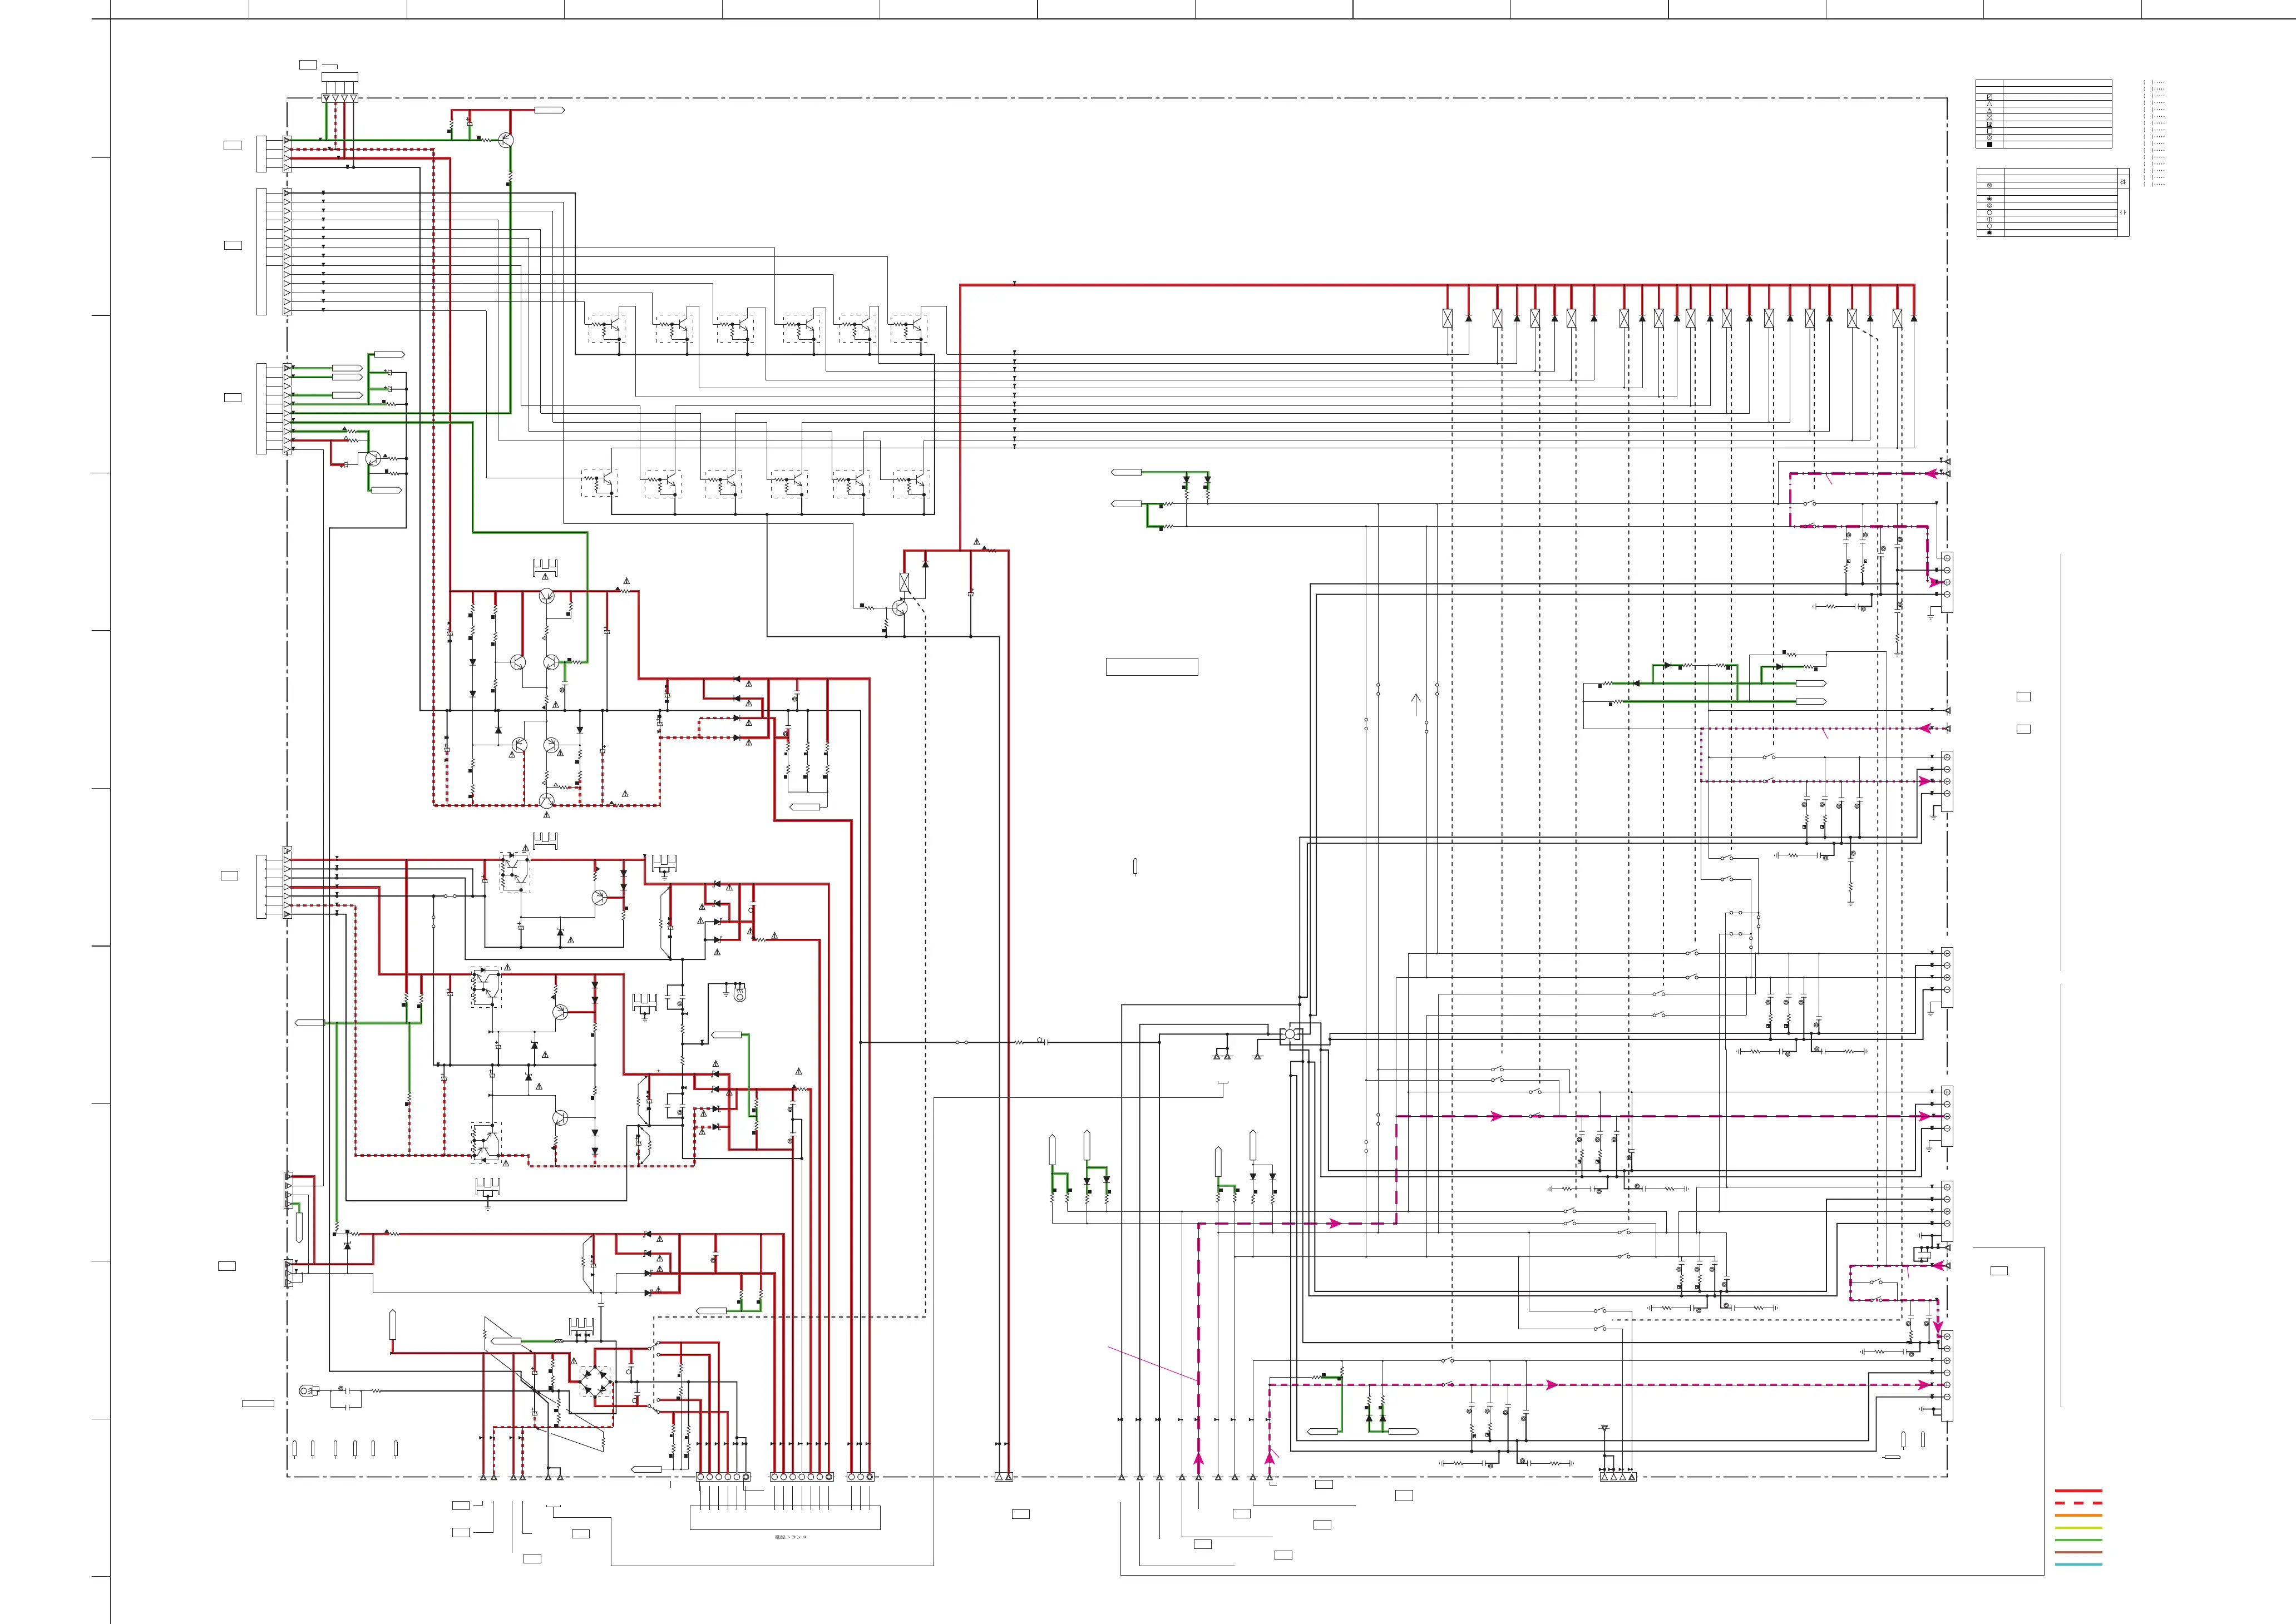Screen dimensions: 2296x1624
Task: Click the black filled square legend symbol
Action: tap(1990, 145)
